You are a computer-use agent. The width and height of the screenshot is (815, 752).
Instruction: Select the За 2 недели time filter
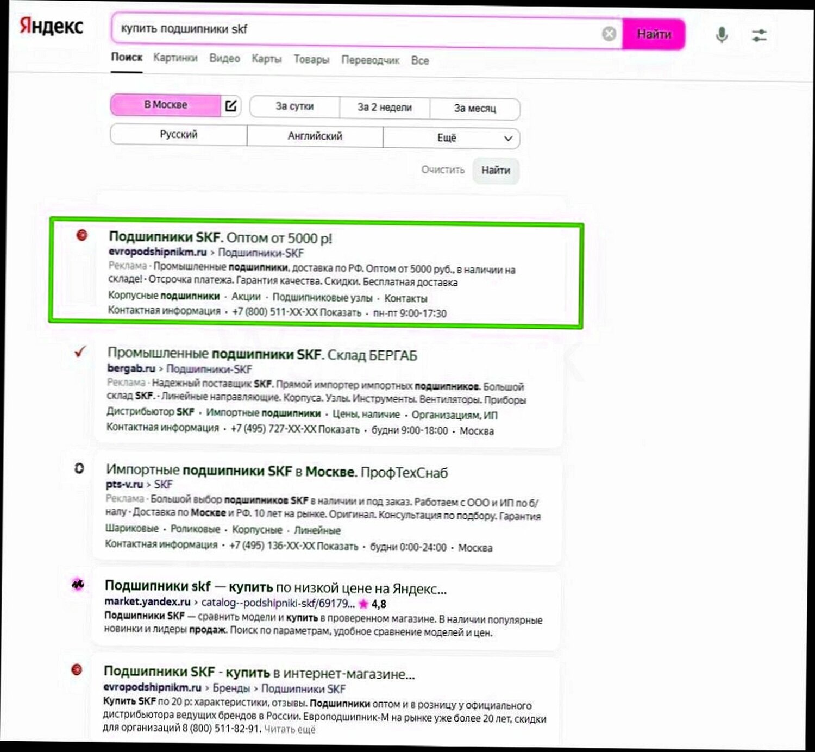(385, 108)
